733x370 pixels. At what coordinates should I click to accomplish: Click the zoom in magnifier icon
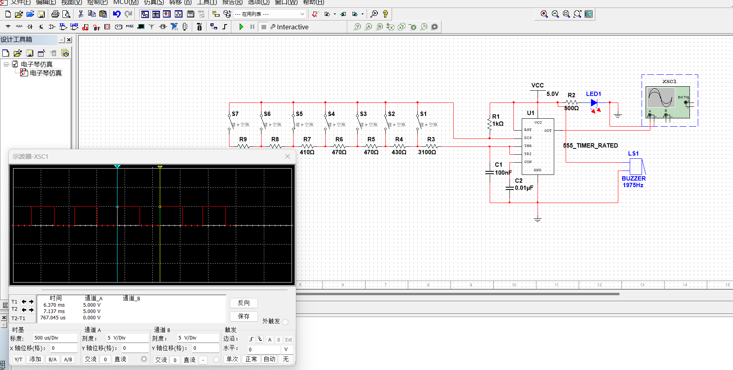544,14
